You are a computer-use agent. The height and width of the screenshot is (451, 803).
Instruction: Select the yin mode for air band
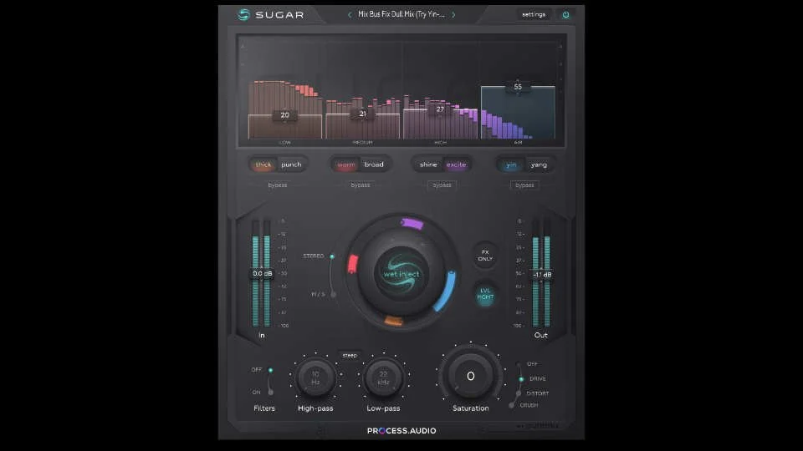click(511, 165)
